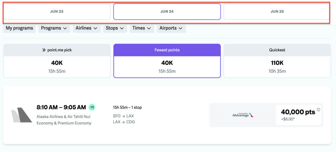Viewport: 336px width, 152px height.
Task: Expand the Stops filter dropdown
Action: pos(115,28)
